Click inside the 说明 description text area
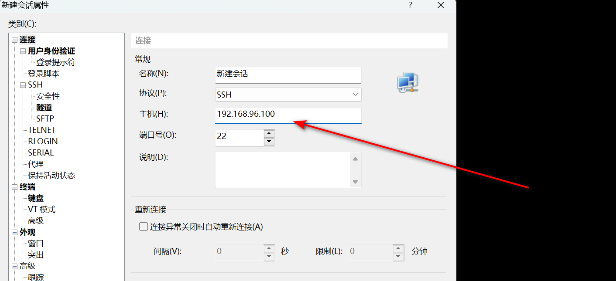The height and width of the screenshot is (281, 616). [283, 170]
